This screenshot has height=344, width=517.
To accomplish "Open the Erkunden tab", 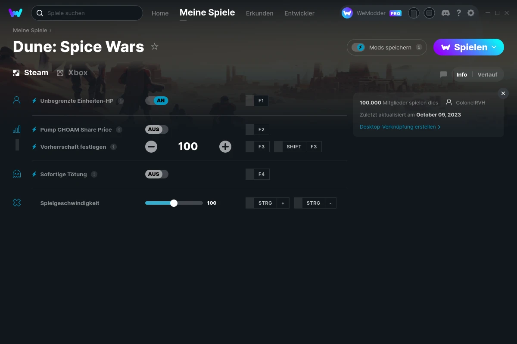I will (x=260, y=13).
